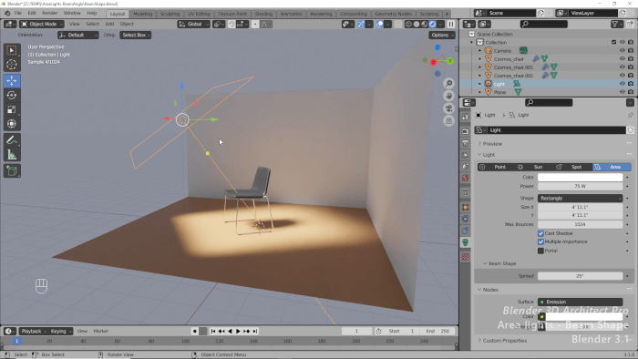638x359 pixels.
Task: Activate the Move tool
Action: coord(12,80)
